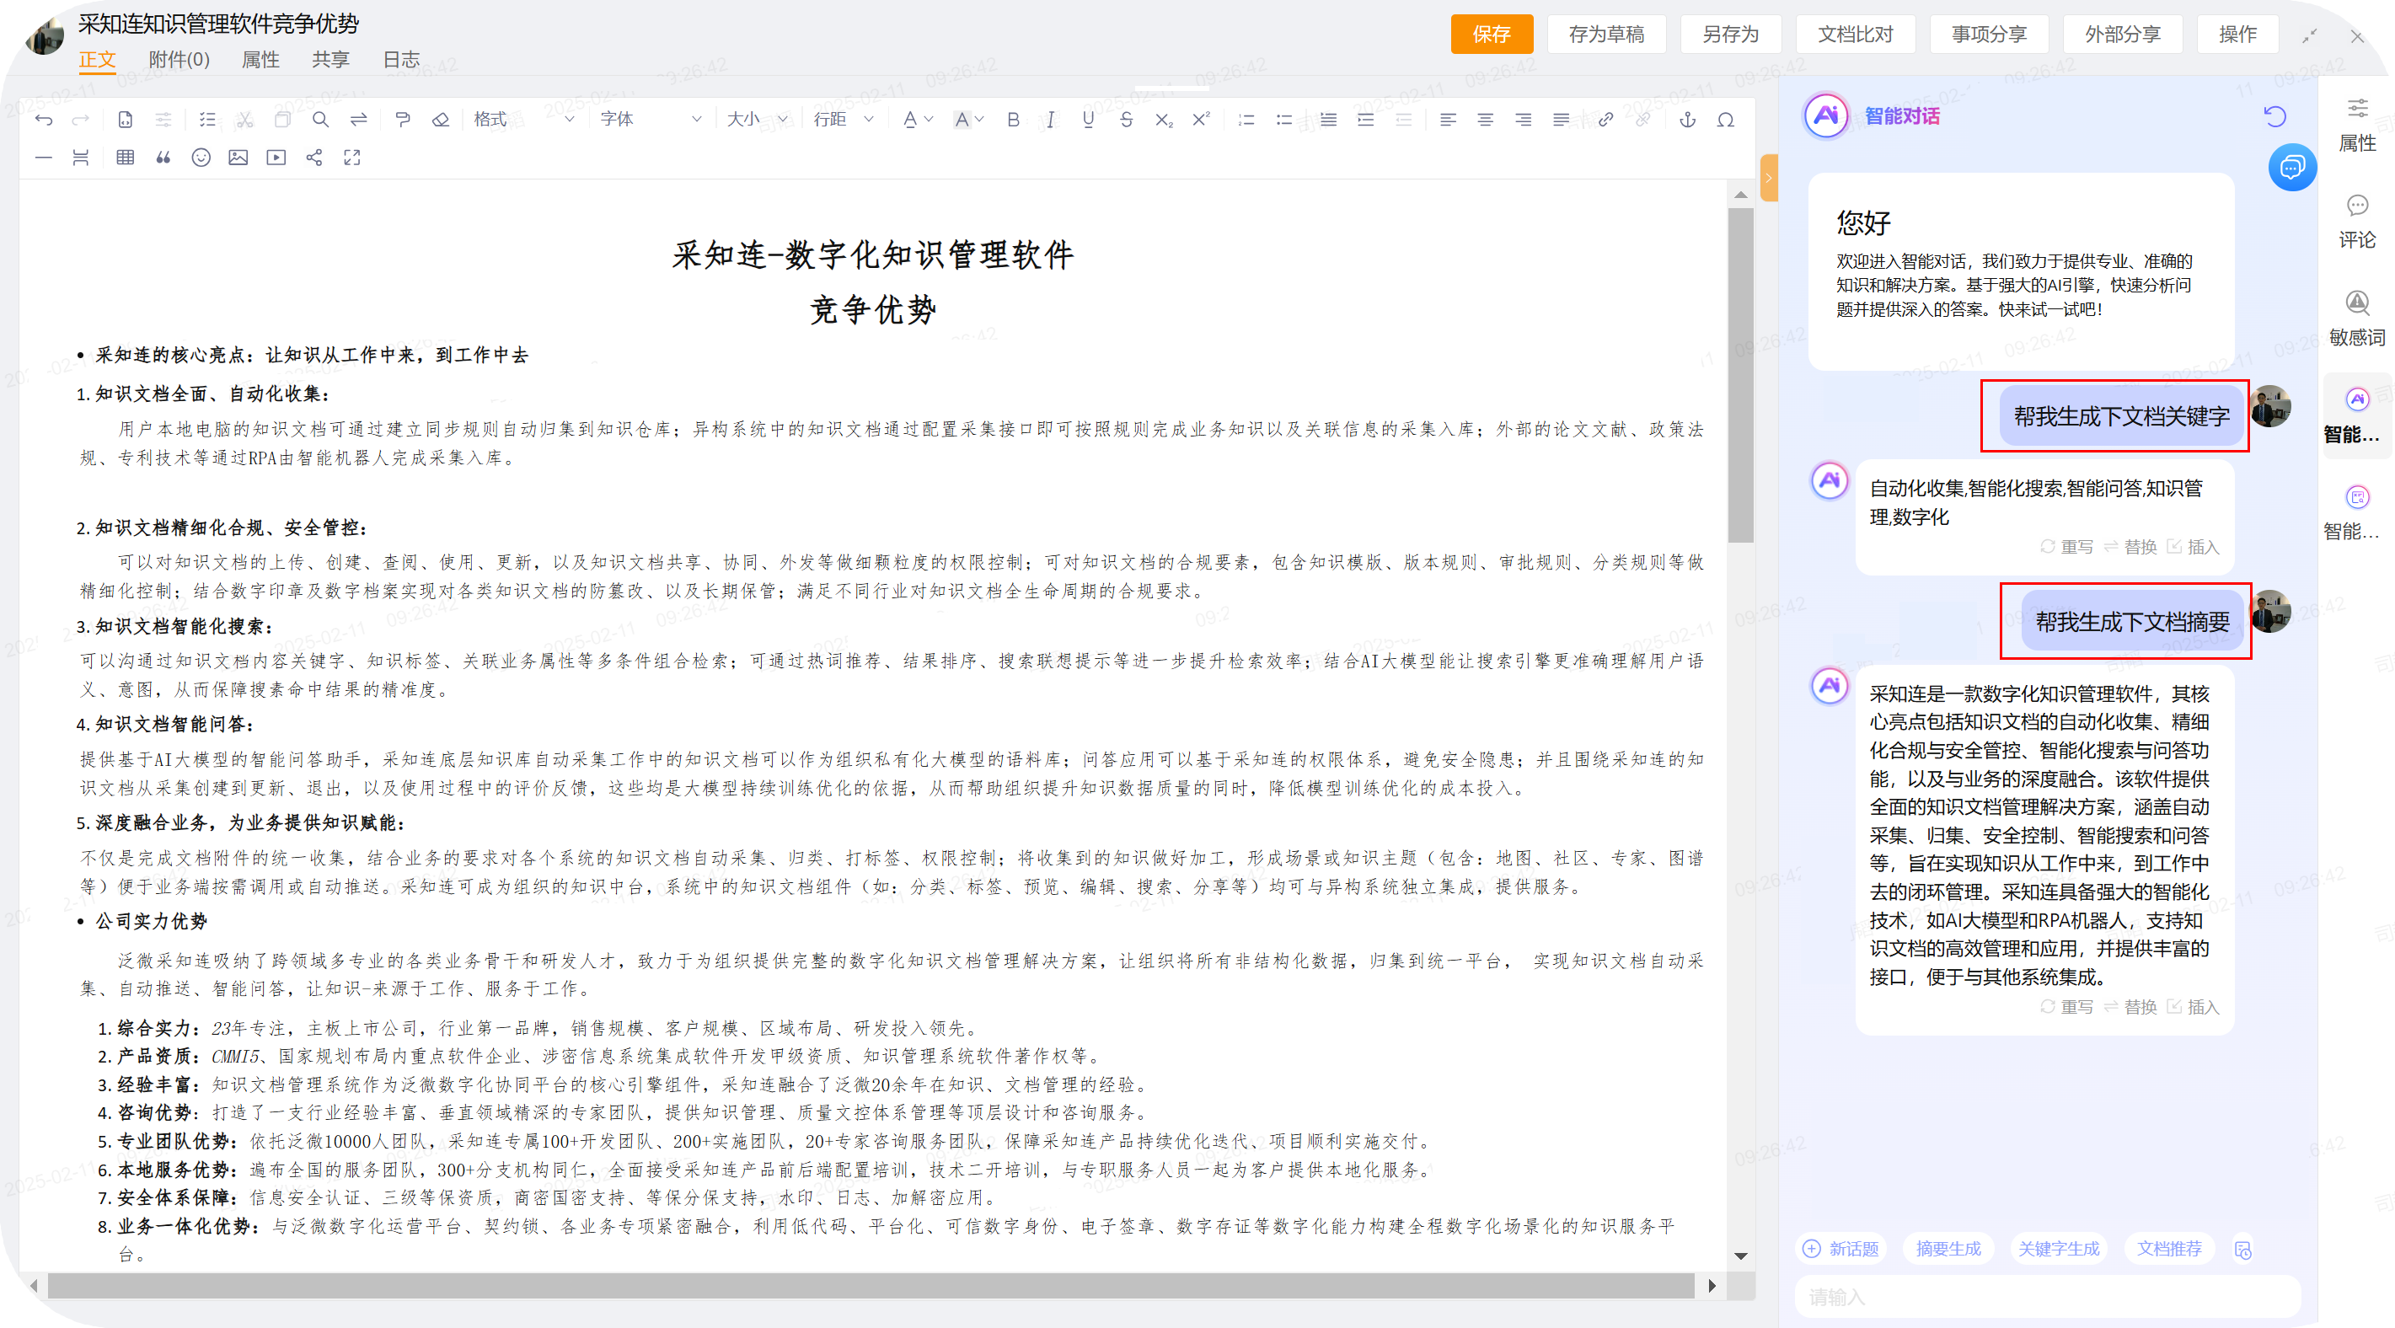2395x1328 pixels.
Task: Open the 行距 line spacing dropdown
Action: (x=844, y=120)
